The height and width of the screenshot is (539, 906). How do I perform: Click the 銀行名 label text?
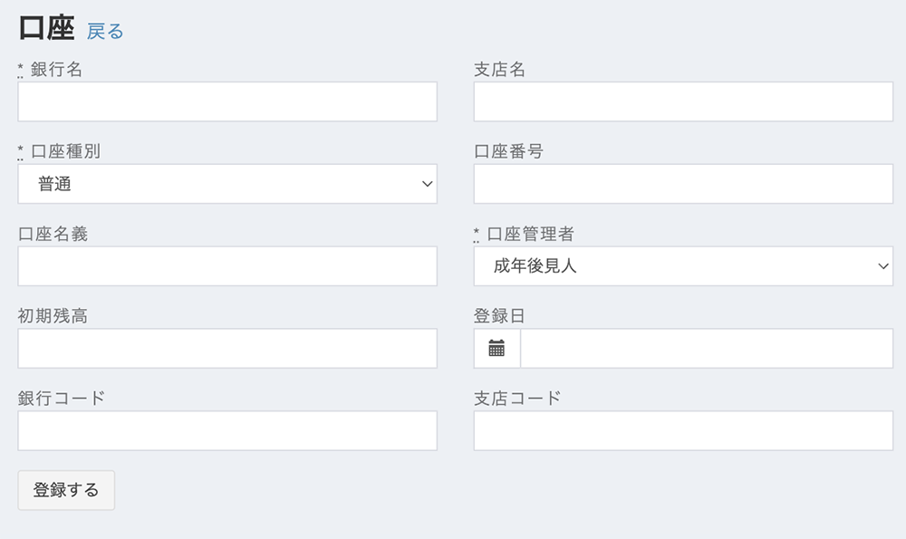(56, 69)
